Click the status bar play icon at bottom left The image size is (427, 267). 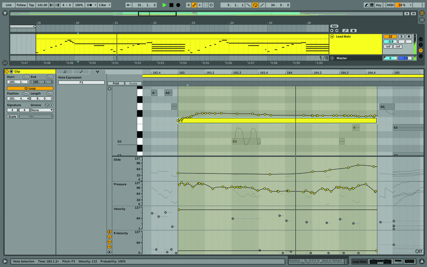[5, 261]
